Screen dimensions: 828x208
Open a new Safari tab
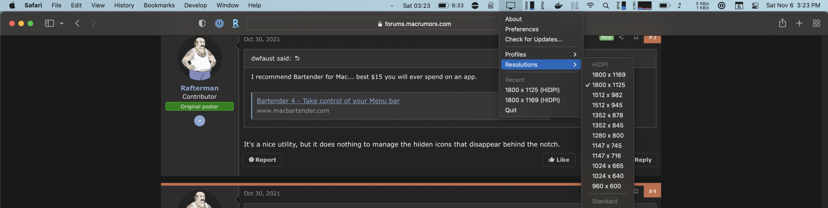tap(799, 23)
